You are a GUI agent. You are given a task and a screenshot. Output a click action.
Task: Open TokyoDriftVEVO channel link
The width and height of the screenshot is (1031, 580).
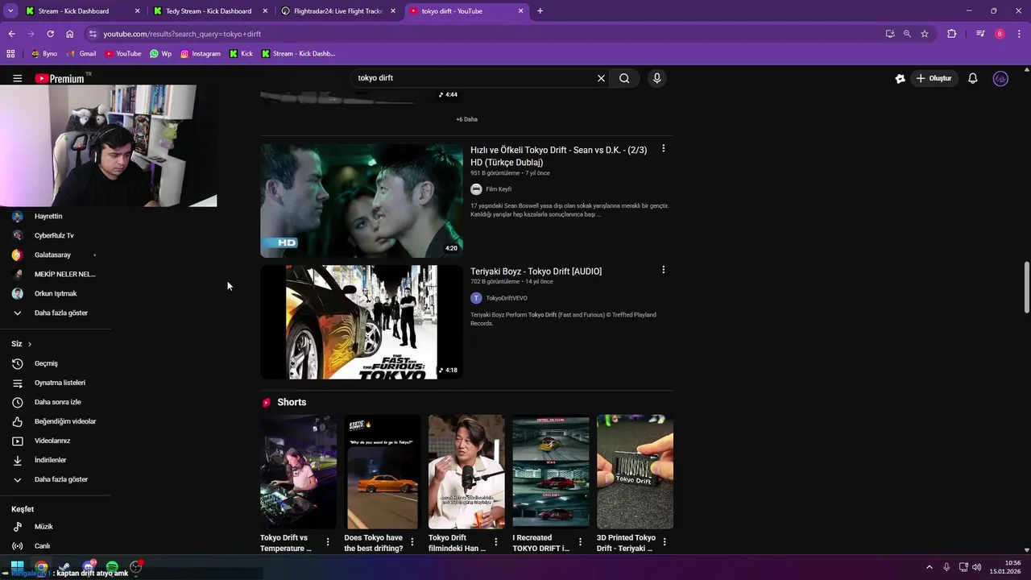pos(507,298)
